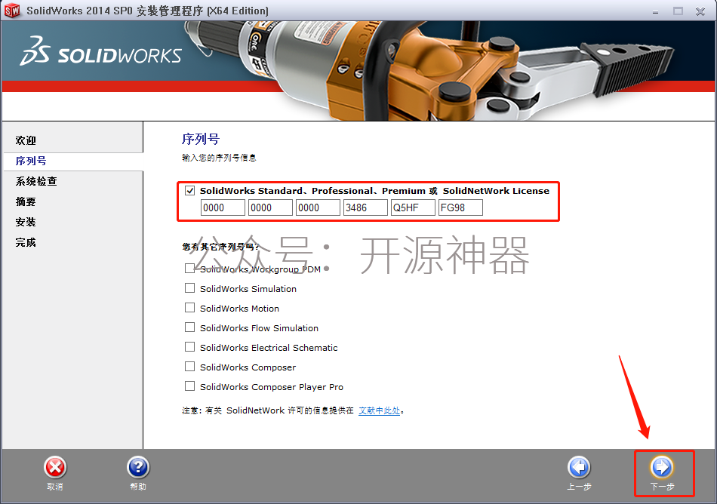Select the 欢迎 step in sidebar
The height and width of the screenshot is (504, 717).
coord(26,141)
